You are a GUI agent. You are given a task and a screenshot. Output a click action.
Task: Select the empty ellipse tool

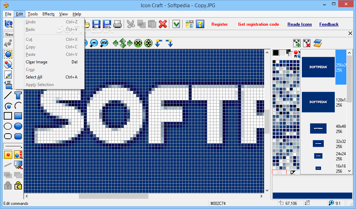tap(8, 126)
